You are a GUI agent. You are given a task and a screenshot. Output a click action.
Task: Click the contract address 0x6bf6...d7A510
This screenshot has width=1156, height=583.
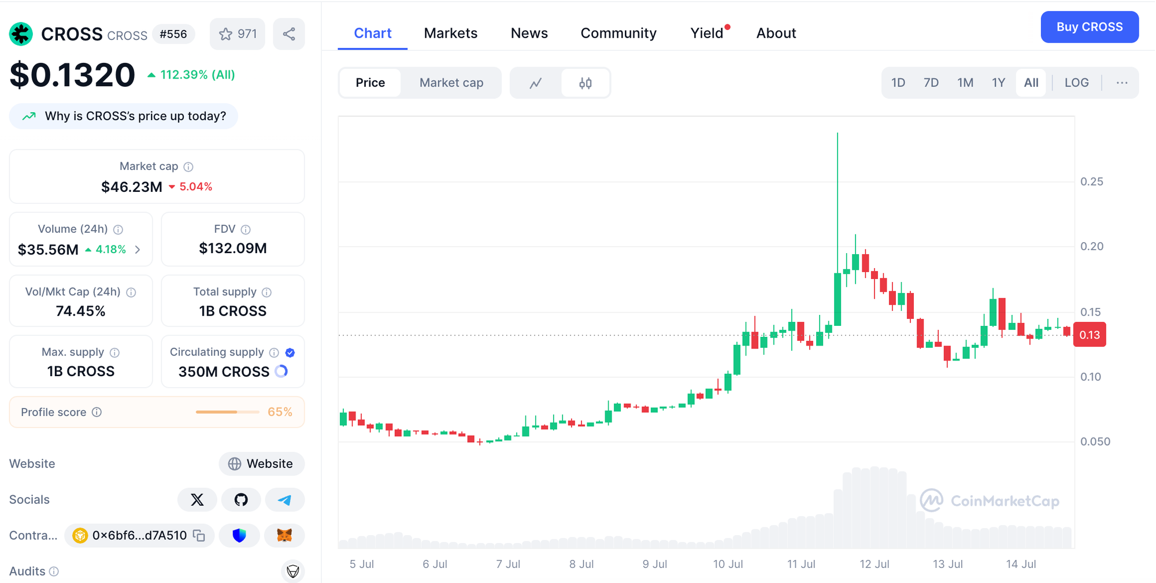(139, 536)
